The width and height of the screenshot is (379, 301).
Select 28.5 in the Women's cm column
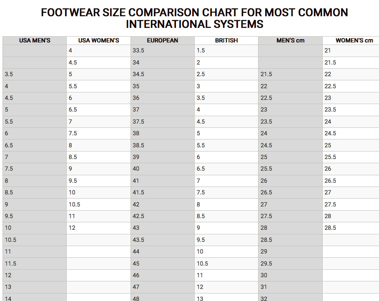(x=330, y=228)
